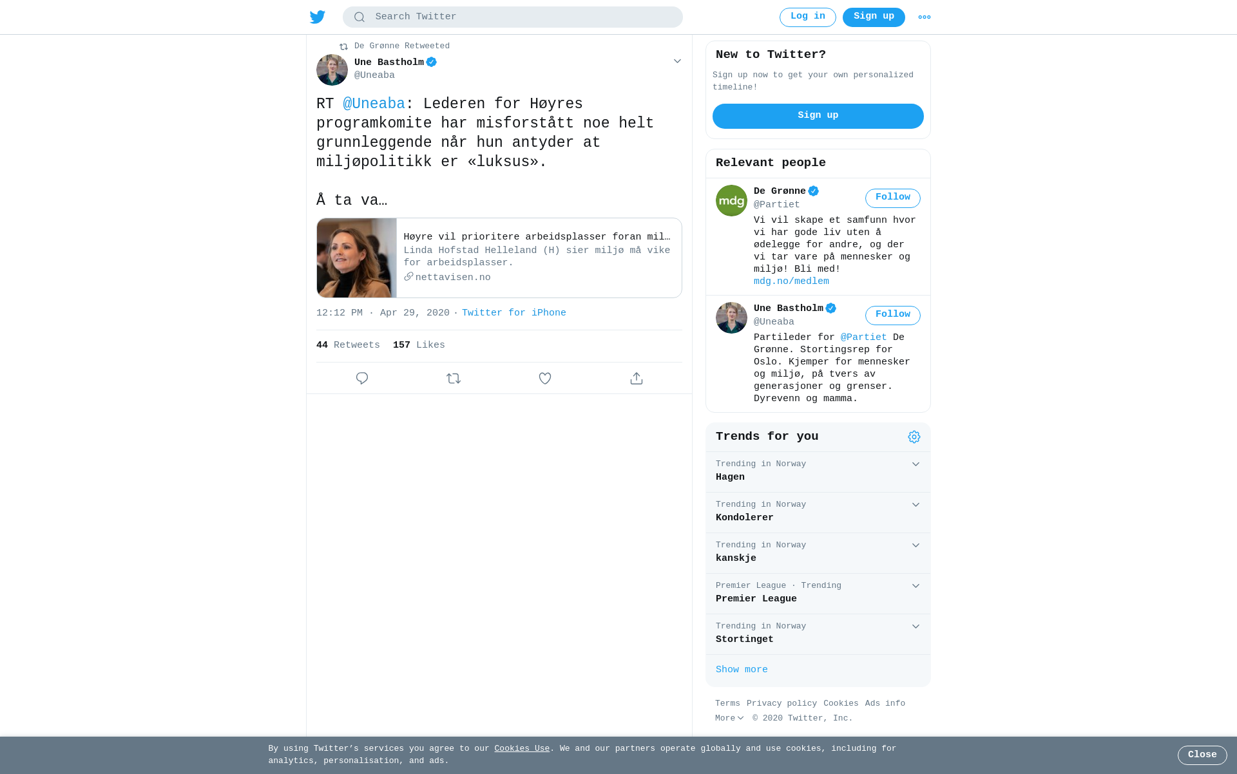
Task: Expand the tweet options chevron
Action: click(677, 61)
